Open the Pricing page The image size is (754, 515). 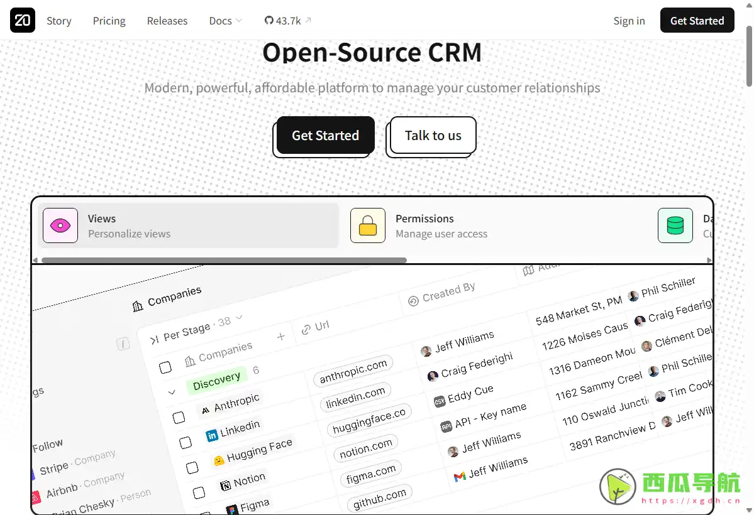109,21
